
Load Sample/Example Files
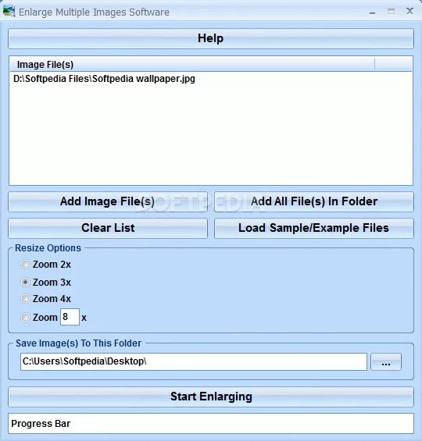point(314,228)
